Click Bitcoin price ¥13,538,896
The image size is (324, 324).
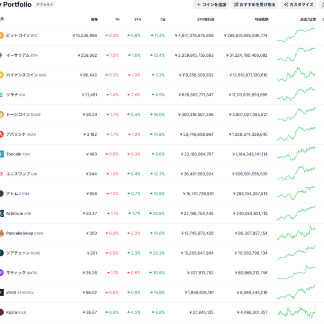tap(85, 35)
